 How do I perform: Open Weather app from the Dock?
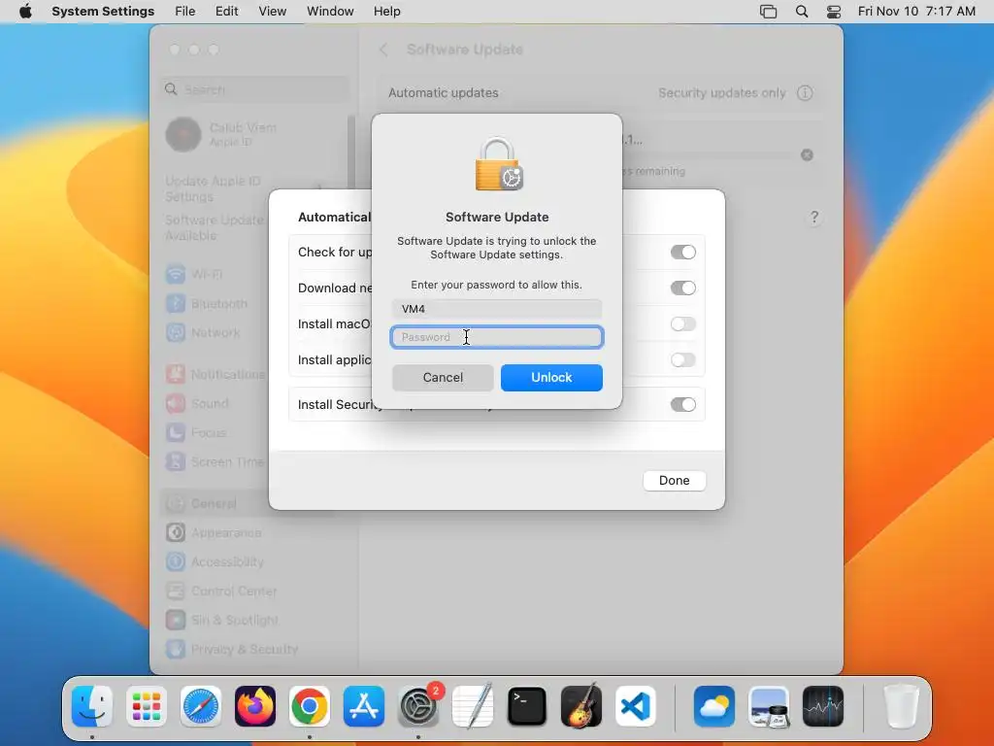pyautogui.click(x=714, y=706)
